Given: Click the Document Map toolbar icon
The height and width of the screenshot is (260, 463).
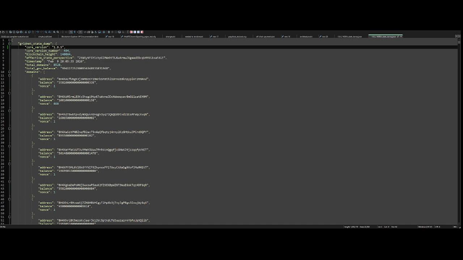Looking at the screenshot, I should pos(89,32).
